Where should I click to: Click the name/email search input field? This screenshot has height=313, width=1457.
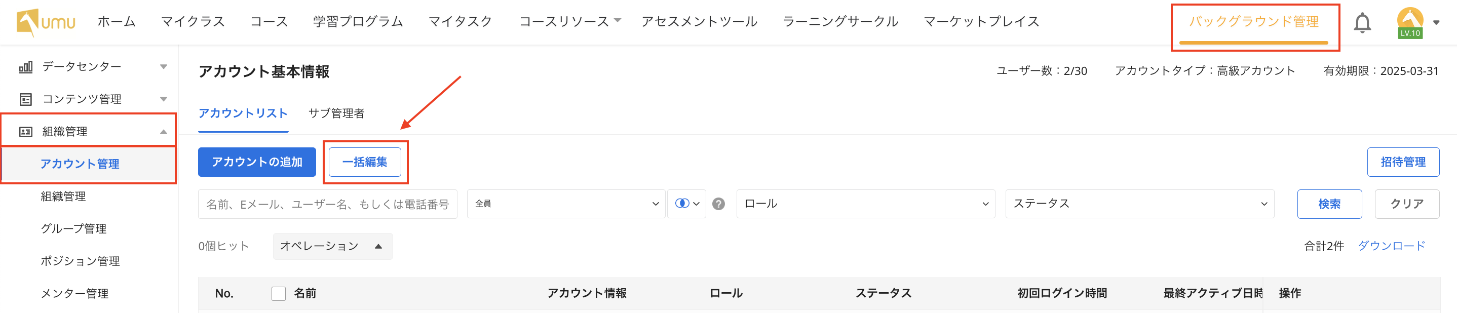pos(327,204)
